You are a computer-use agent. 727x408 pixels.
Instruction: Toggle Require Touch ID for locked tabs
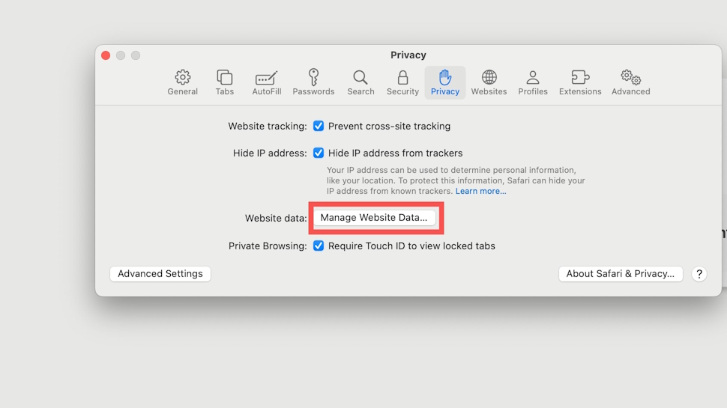[318, 246]
